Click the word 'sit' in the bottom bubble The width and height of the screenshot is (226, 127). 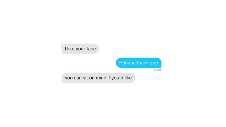point(85,78)
